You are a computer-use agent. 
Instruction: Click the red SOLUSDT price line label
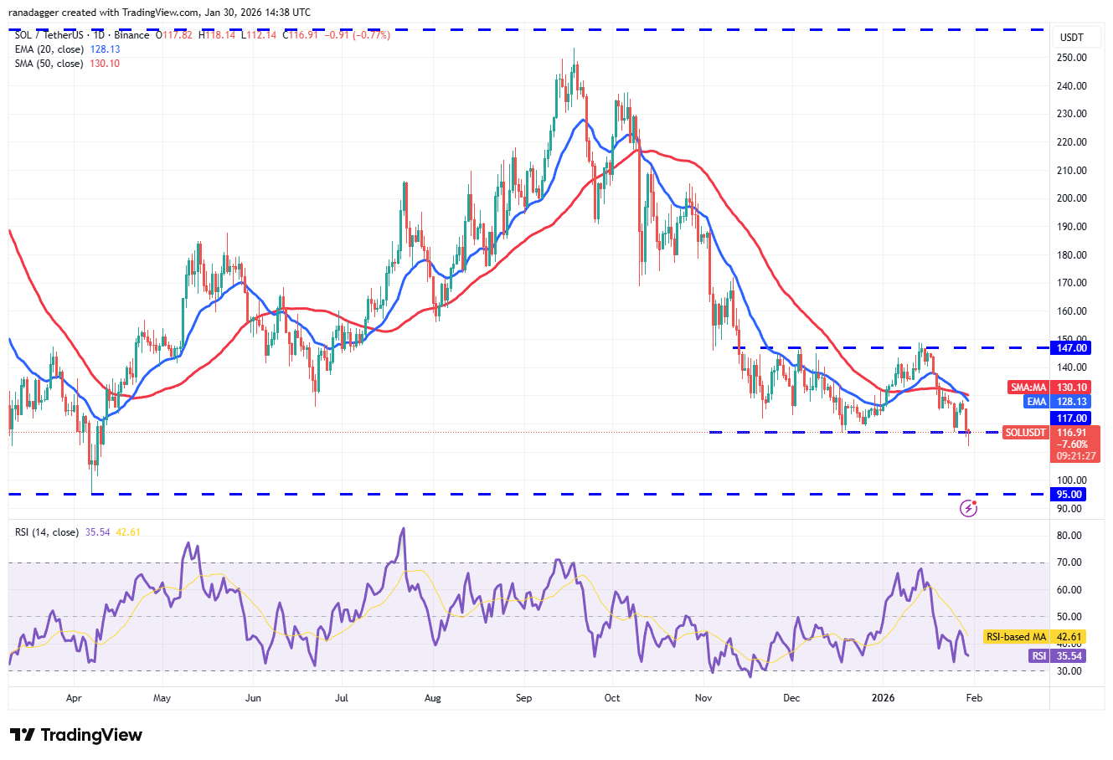(1025, 432)
